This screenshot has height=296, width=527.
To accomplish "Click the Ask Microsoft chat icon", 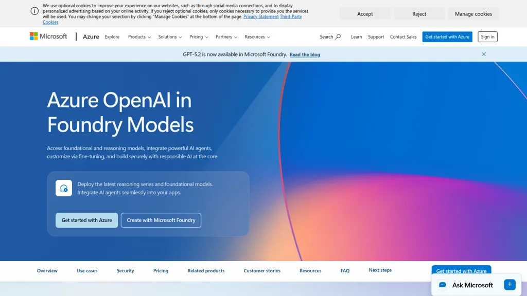I will (x=442, y=285).
